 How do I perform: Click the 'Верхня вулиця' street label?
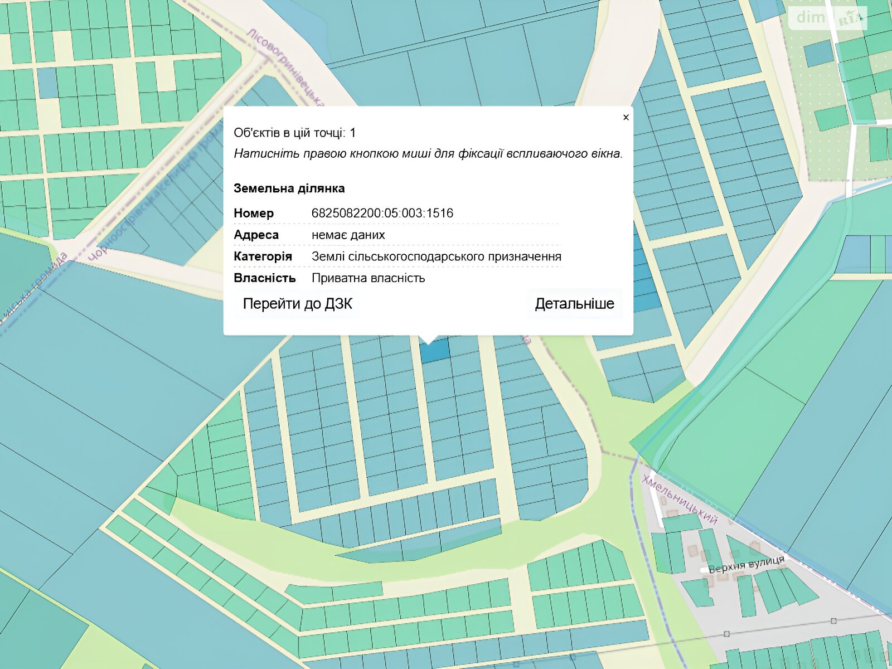[x=746, y=564]
